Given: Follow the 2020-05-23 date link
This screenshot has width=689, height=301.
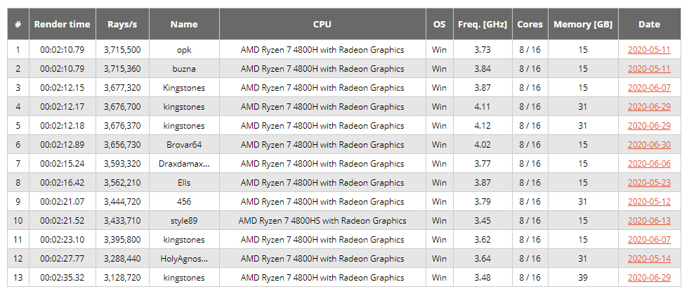Looking at the screenshot, I should pos(649,183).
